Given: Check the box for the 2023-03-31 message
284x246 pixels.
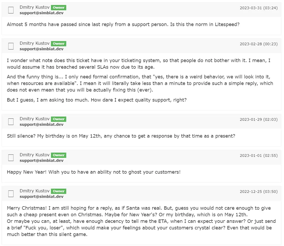Looking at the screenshot, I should [11, 10].
